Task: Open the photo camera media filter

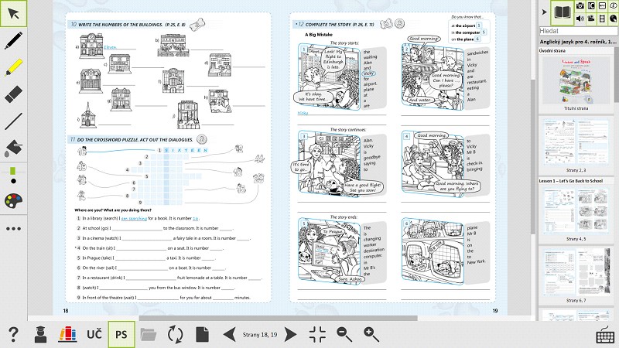Action: tap(580, 5)
